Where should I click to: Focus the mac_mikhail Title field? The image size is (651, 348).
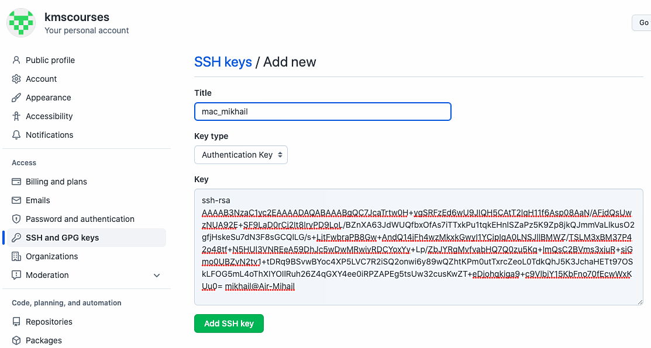(x=323, y=112)
